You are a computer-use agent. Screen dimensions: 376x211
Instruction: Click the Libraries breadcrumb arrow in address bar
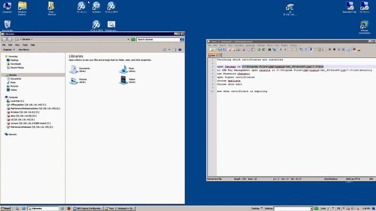[x=32, y=39]
